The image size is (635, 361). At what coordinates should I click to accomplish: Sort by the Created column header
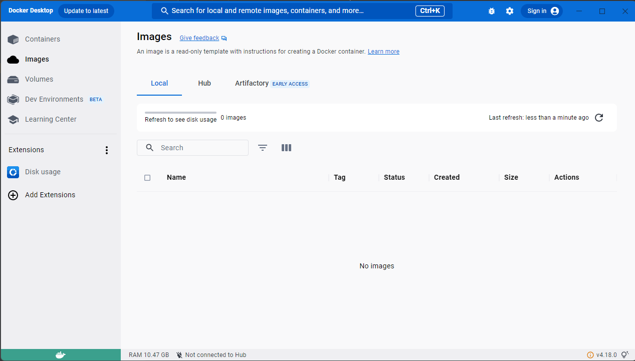point(447,177)
